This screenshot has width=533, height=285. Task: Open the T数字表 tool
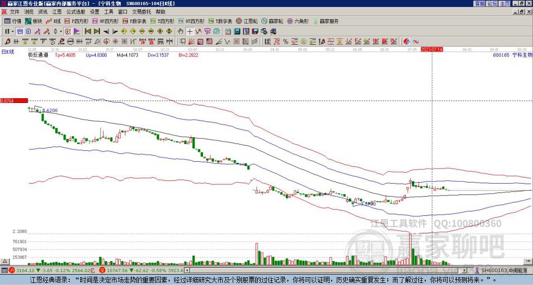coord(220,21)
